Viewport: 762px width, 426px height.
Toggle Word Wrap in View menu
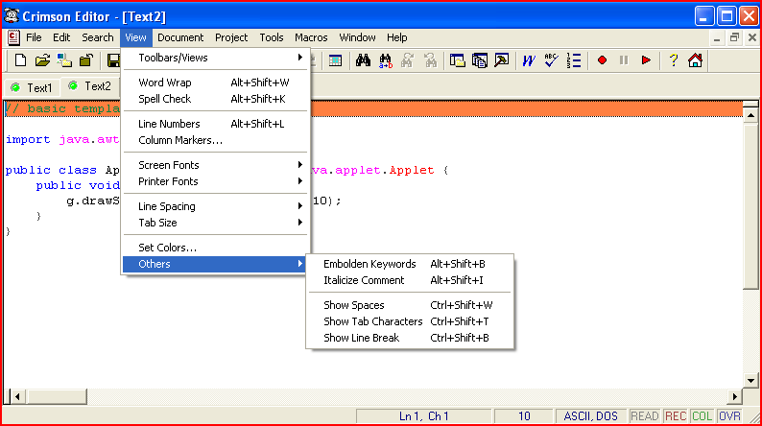(215, 83)
